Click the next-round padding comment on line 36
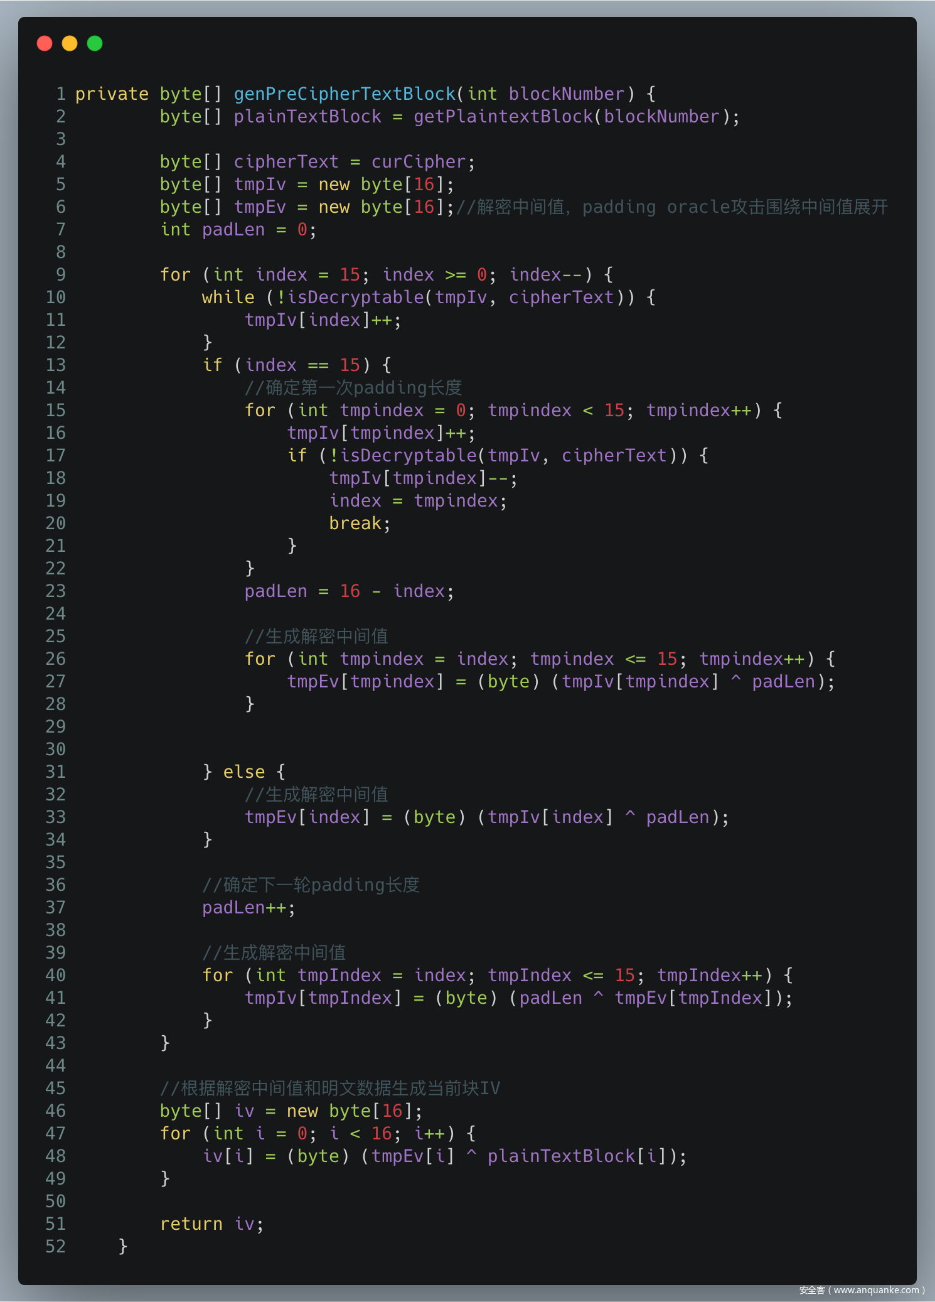Image resolution: width=935 pixels, height=1302 pixels. click(x=311, y=885)
